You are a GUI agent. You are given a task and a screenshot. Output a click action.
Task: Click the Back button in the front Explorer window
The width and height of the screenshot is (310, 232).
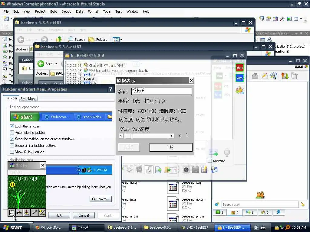(x=45, y=64)
